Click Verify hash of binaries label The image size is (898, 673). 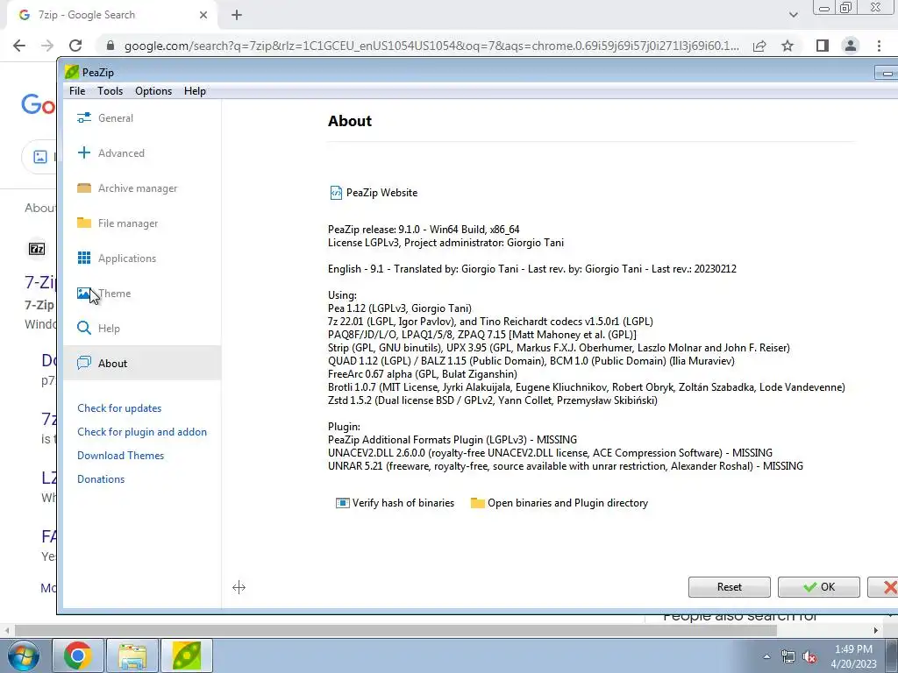point(403,503)
